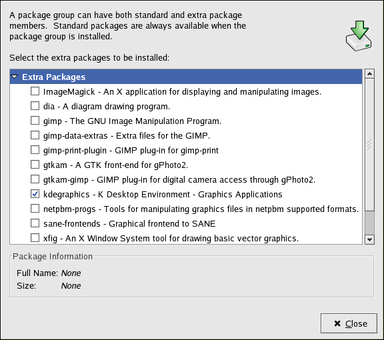Enable the gtkam-gimp plug-in checkbox
Screen dimensions: 384x340
click(x=35, y=179)
